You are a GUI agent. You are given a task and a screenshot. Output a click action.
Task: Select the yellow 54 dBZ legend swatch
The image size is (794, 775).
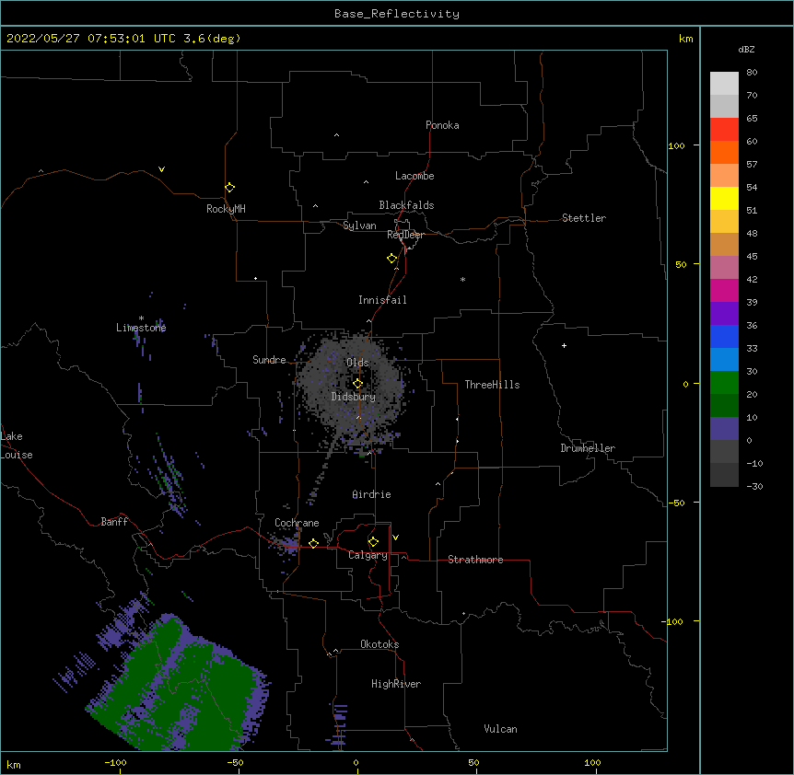tap(724, 198)
